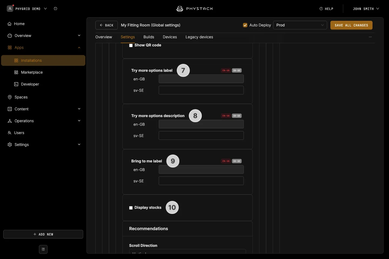The width and height of the screenshot is (389, 259).
Task: Click the Content list icon
Action: pos(10,109)
